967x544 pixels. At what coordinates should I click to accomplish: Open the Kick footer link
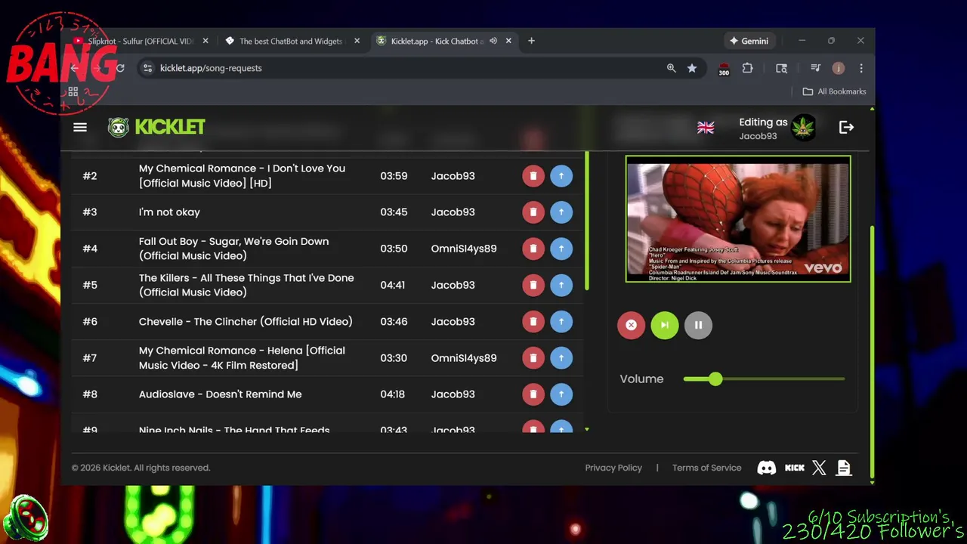click(794, 468)
